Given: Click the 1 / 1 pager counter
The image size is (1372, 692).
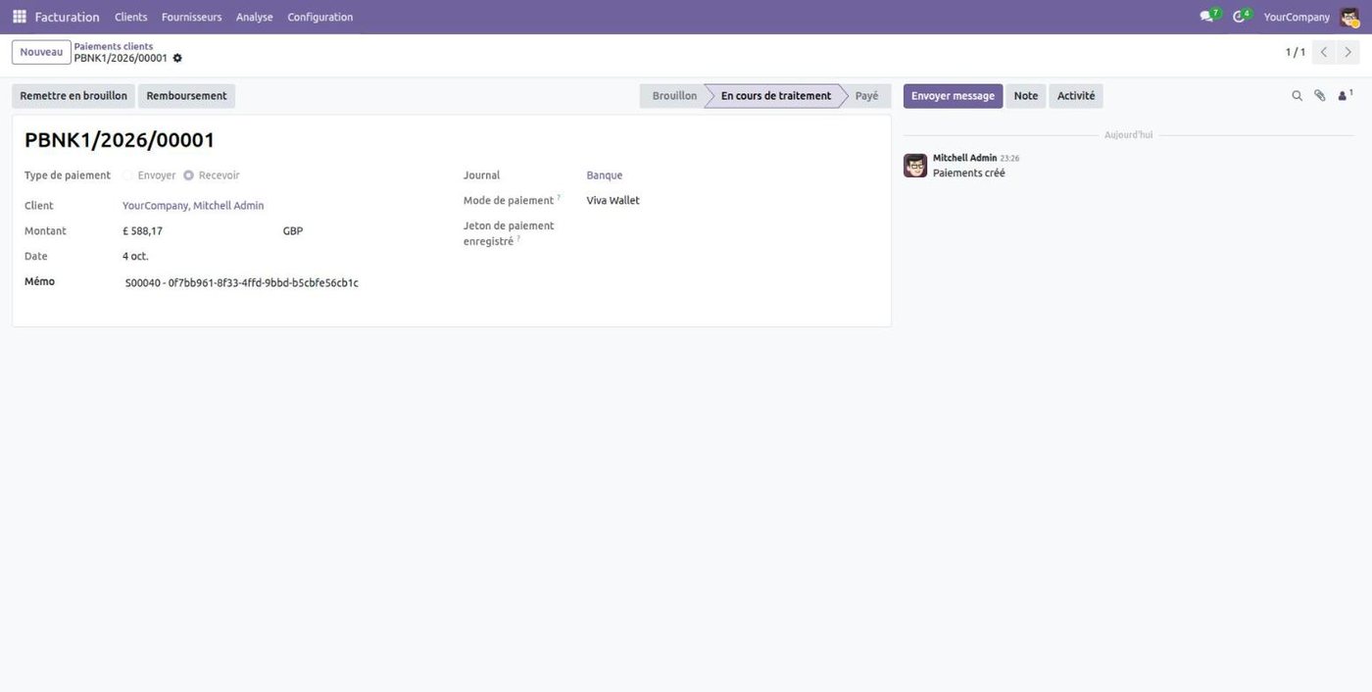Looking at the screenshot, I should click(1296, 52).
